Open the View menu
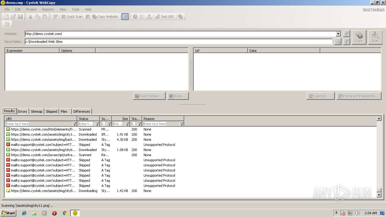Screen dimensions: 386x217 tap(63, 9)
